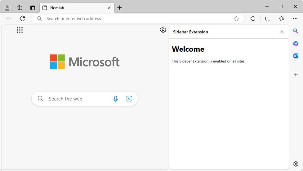303x171 pixels.
Task: Refresh the page
Action: (23, 19)
